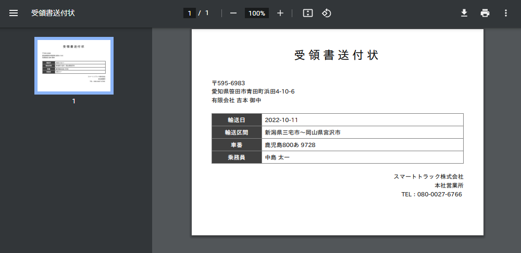Select the page 1 thumbnail in sidebar
The image size is (521, 253).
74,65
